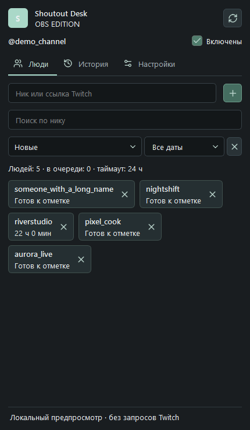Remove someone_with_a_long_name from the list

pyautogui.click(x=124, y=195)
